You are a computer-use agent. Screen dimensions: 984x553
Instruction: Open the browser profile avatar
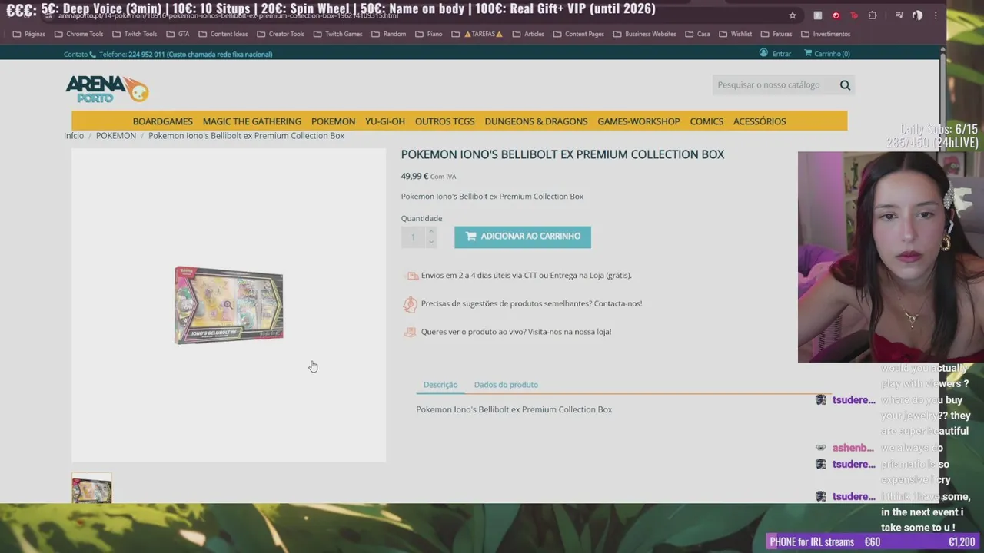point(917,15)
